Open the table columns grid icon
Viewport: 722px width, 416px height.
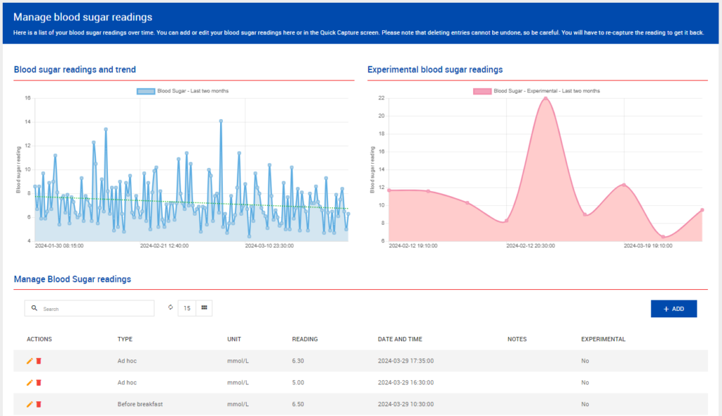point(204,307)
